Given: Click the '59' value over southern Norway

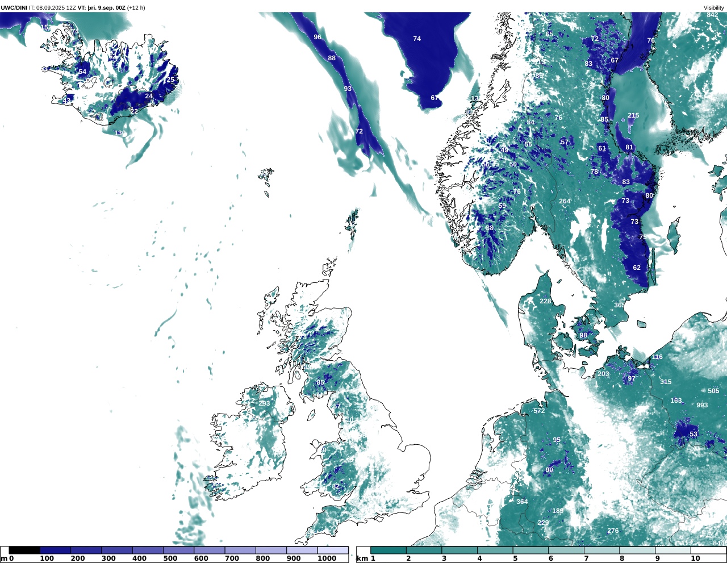Looking at the screenshot, I should (x=502, y=206).
